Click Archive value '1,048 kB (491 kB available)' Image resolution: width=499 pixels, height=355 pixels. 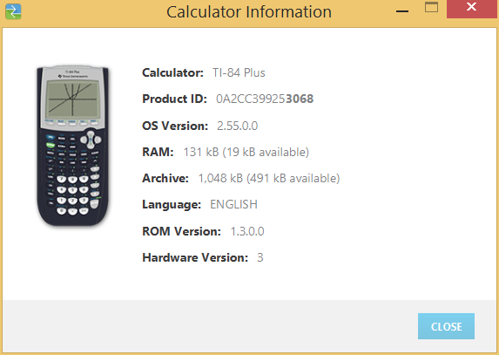[269, 178]
